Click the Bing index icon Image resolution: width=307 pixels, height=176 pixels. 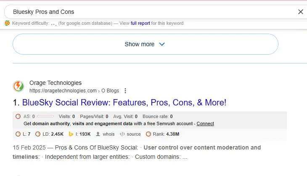click(71, 134)
